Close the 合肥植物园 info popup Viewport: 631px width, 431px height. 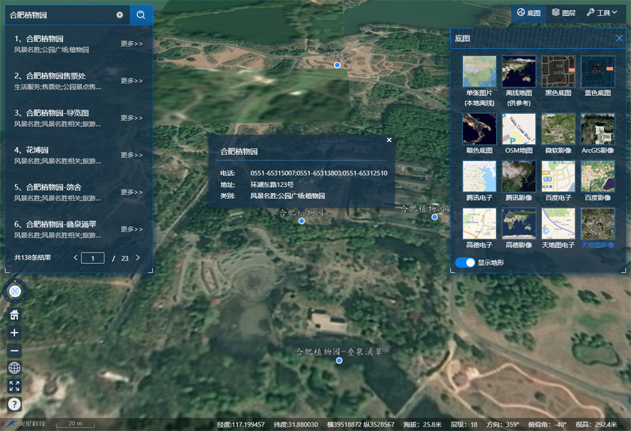(389, 140)
